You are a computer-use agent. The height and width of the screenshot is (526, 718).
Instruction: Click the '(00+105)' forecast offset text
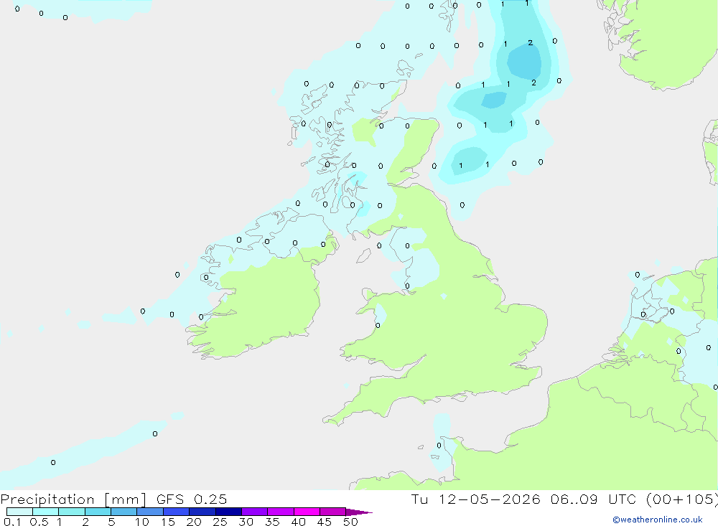[681, 499]
